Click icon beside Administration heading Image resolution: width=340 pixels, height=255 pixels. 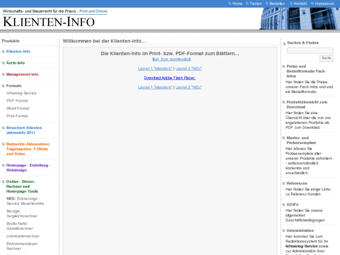pos(283,231)
